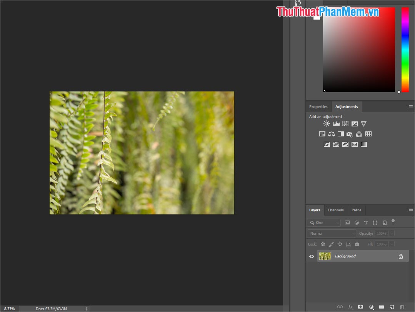Add a layer mask to the layer
415x312 pixels.
click(x=360, y=307)
